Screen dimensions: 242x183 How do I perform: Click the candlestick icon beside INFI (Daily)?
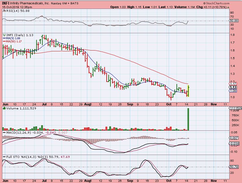pyautogui.click(x=4, y=35)
